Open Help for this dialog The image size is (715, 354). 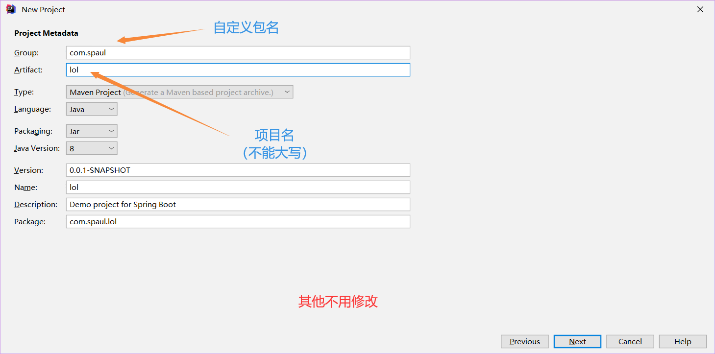pos(683,342)
